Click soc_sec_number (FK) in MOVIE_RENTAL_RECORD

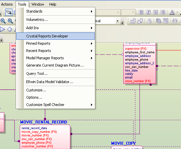point(37,139)
